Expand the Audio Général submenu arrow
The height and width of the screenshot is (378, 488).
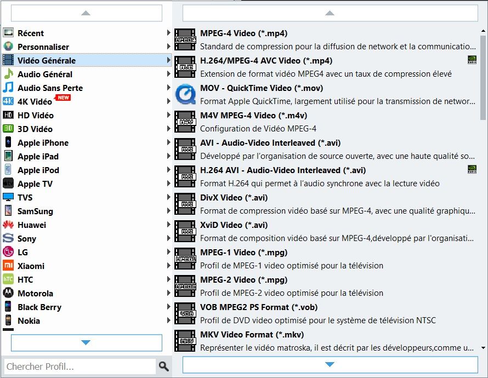tap(168, 73)
